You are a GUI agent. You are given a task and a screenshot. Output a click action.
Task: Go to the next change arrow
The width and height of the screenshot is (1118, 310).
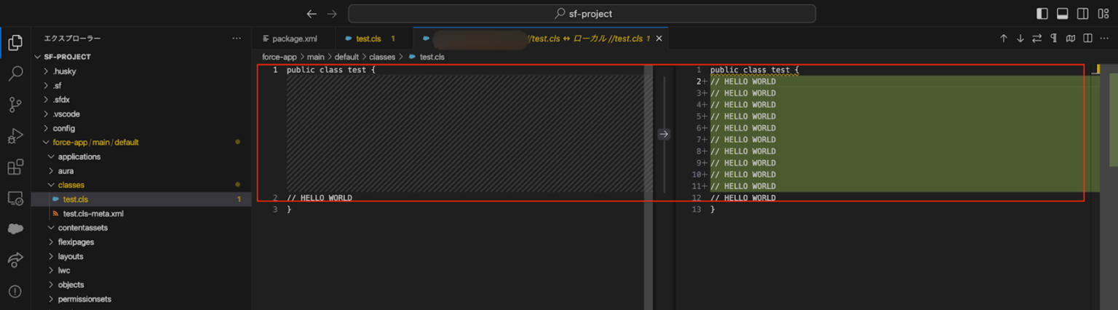(x=1020, y=39)
